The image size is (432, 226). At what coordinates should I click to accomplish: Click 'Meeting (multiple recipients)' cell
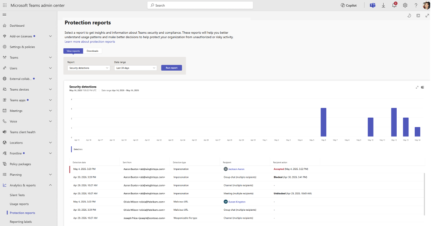pos(238,193)
